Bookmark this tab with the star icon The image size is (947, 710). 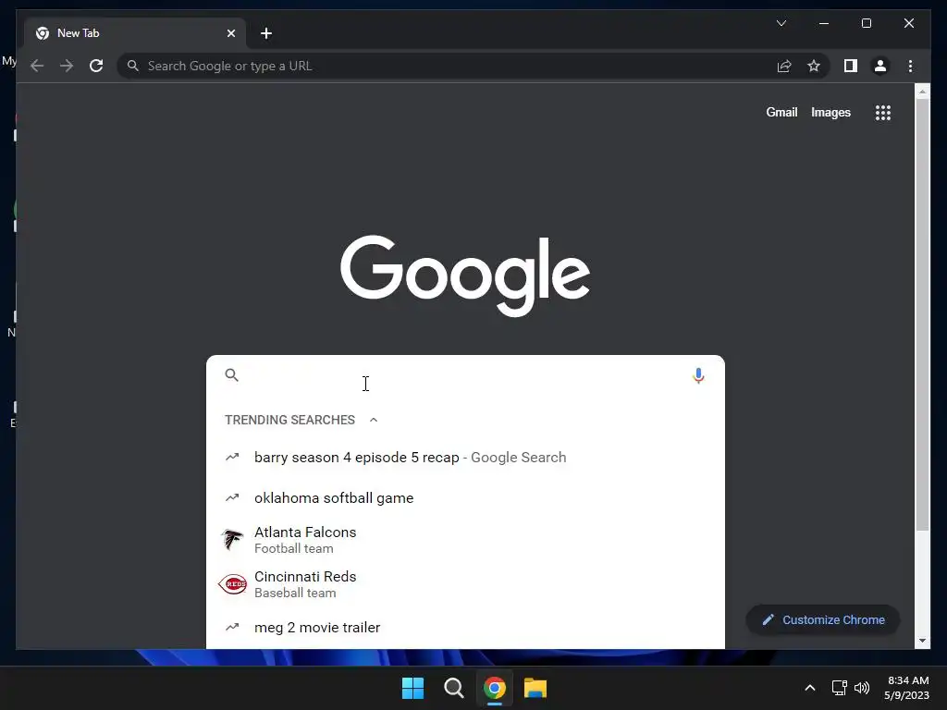click(814, 66)
